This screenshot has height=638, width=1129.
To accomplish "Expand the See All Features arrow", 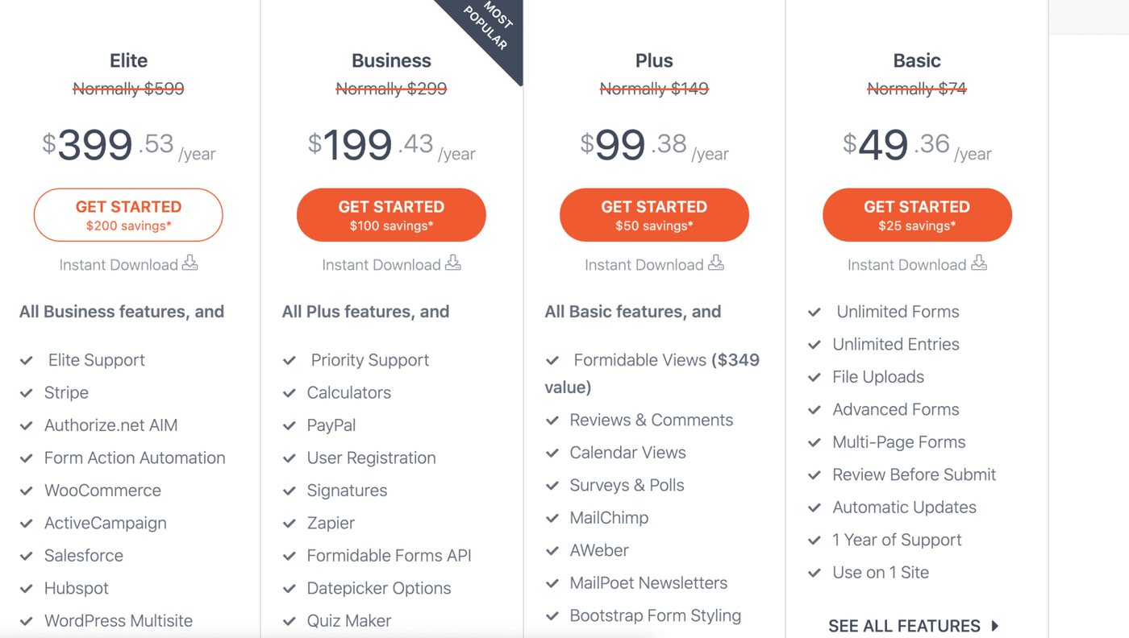I will (x=995, y=625).
